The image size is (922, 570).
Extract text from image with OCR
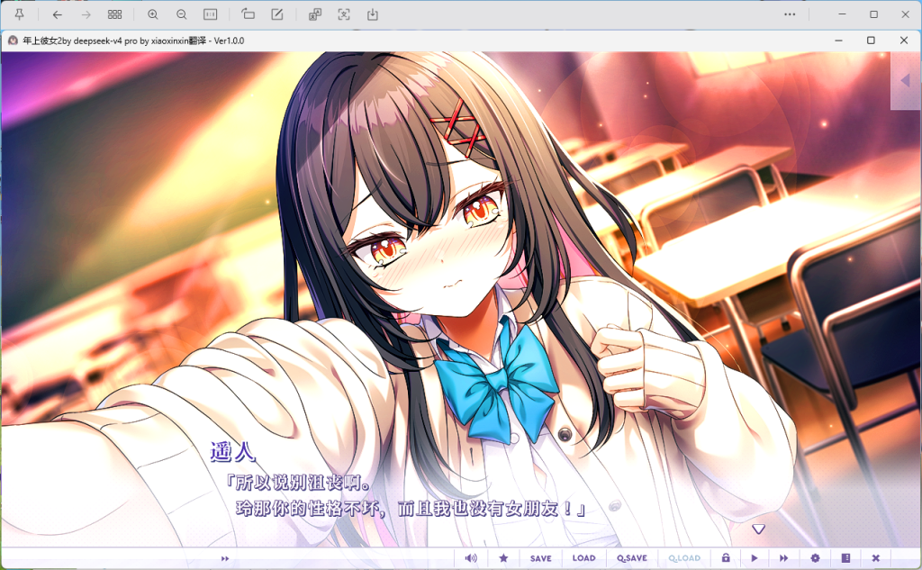344,14
